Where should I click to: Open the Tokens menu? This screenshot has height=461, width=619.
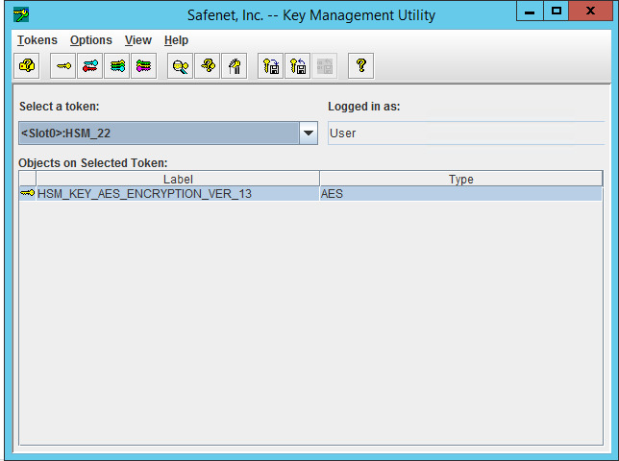(x=37, y=40)
